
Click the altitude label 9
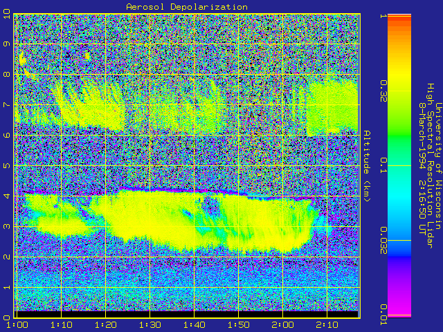[x=6, y=44]
